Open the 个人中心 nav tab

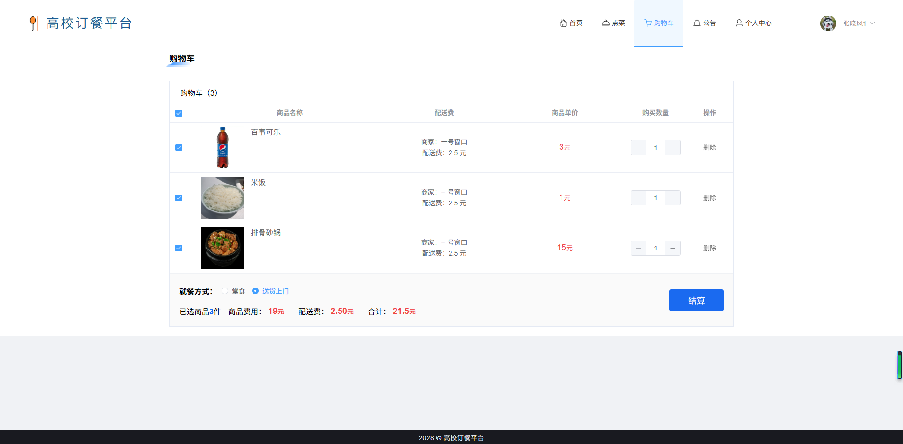pos(753,23)
